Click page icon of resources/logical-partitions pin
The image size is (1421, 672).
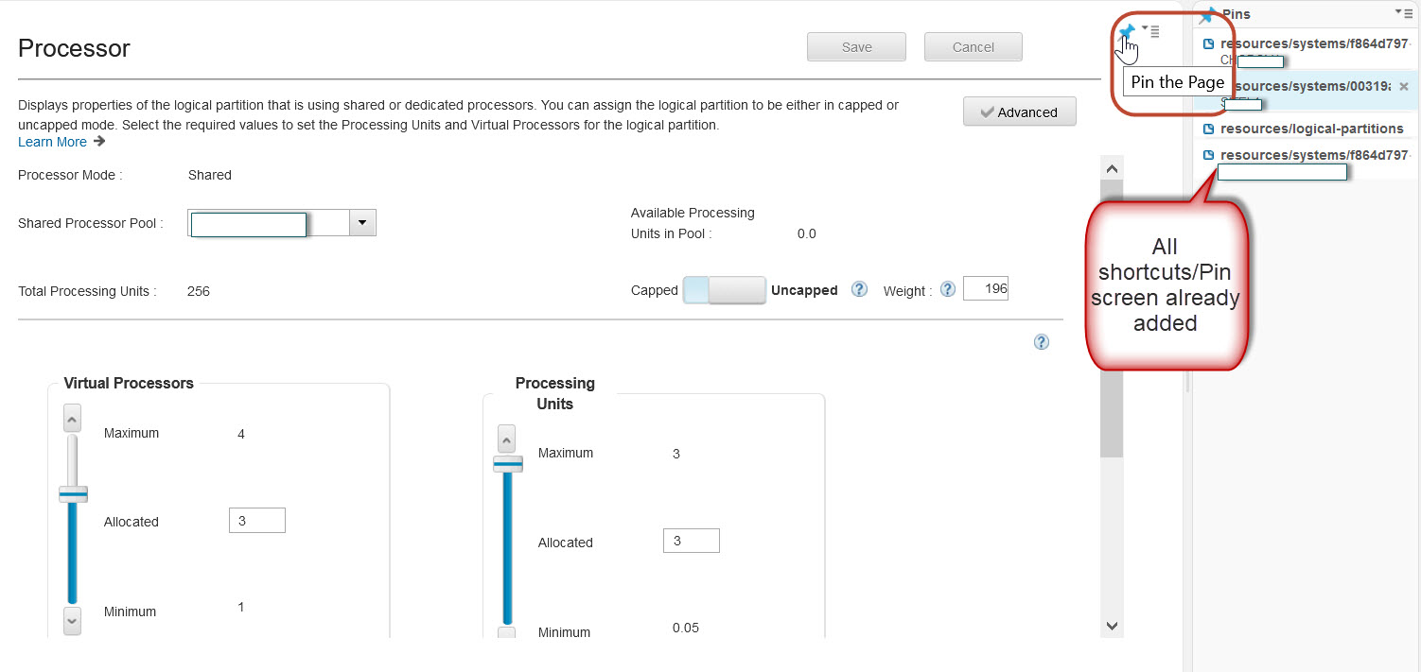pyautogui.click(x=1208, y=129)
